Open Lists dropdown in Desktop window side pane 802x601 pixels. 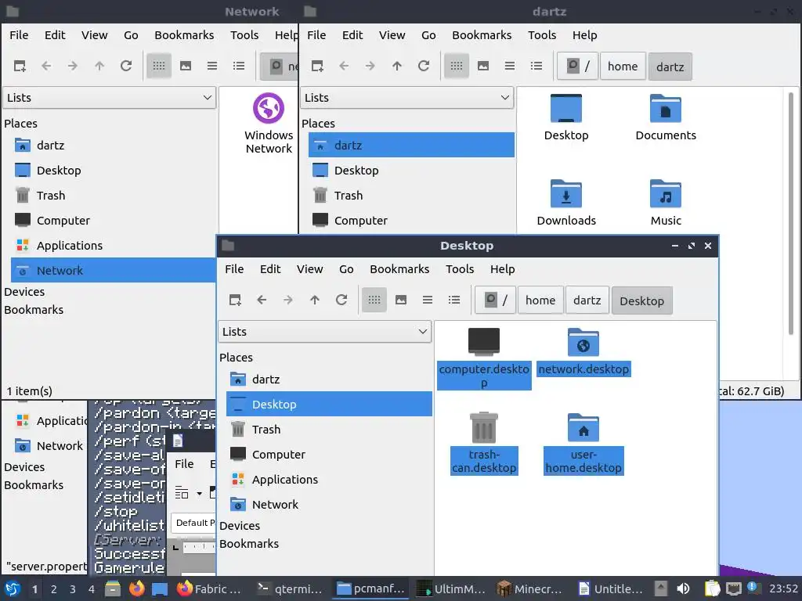[325, 332]
